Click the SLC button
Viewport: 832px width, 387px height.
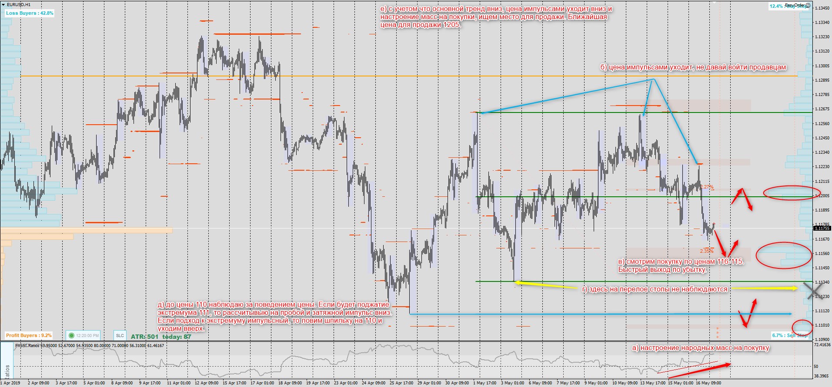coord(120,335)
